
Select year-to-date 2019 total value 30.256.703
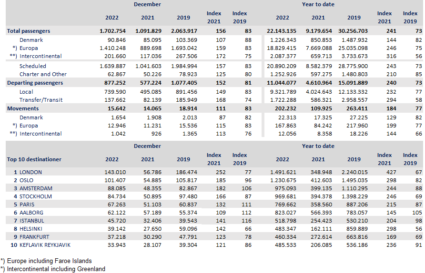tap(354, 31)
